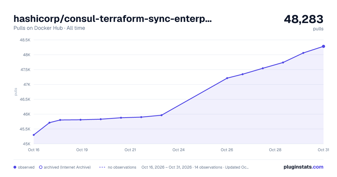
Task: Click the 46.5K y-axis label
Action: pyautogui.click(x=25, y=99)
